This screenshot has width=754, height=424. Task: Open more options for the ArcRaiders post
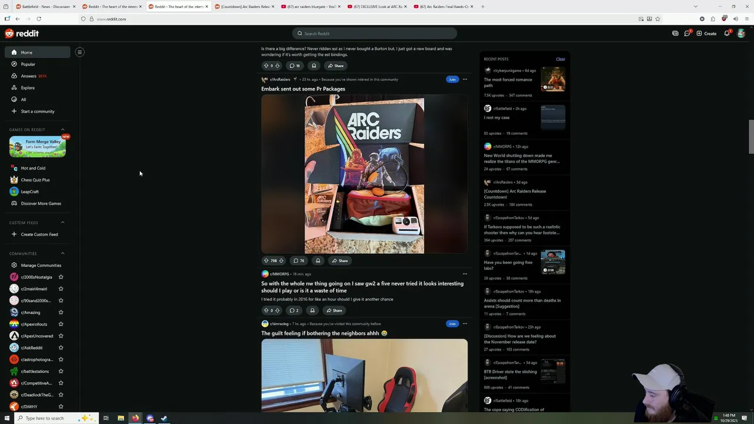coord(465,79)
